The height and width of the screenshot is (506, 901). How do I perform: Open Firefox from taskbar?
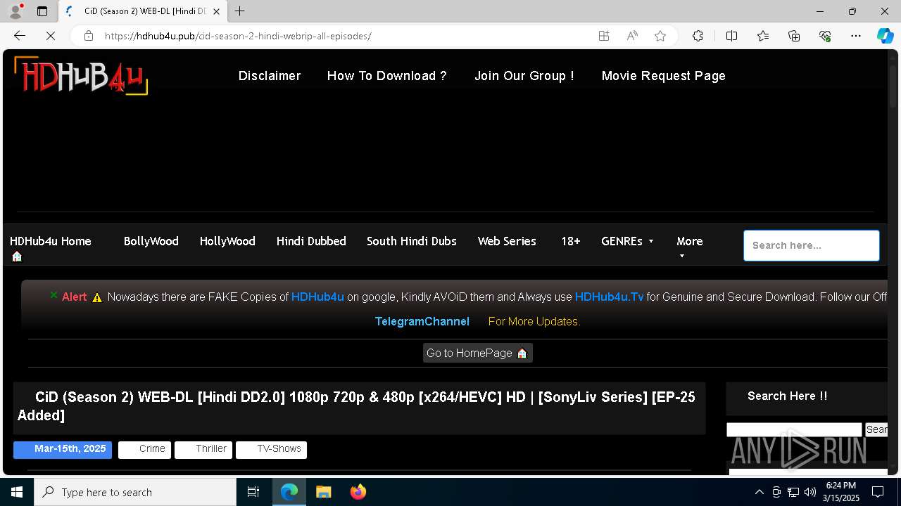[x=358, y=492]
